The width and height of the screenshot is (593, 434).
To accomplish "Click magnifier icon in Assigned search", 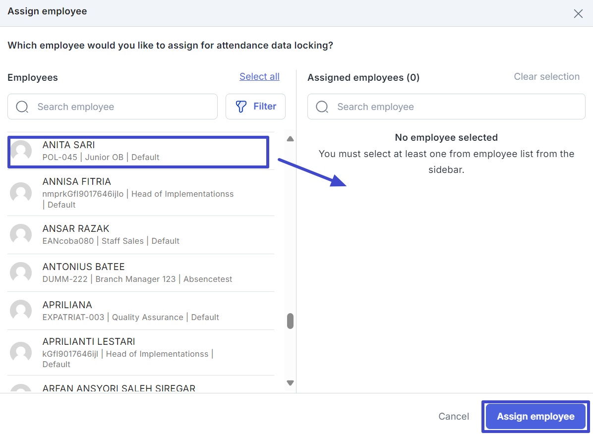I will pos(322,107).
